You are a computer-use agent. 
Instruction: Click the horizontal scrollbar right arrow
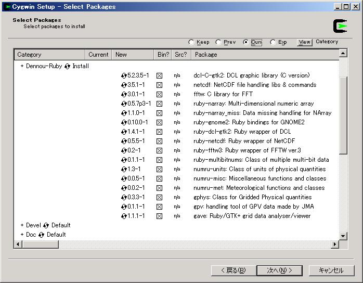coord(334,245)
